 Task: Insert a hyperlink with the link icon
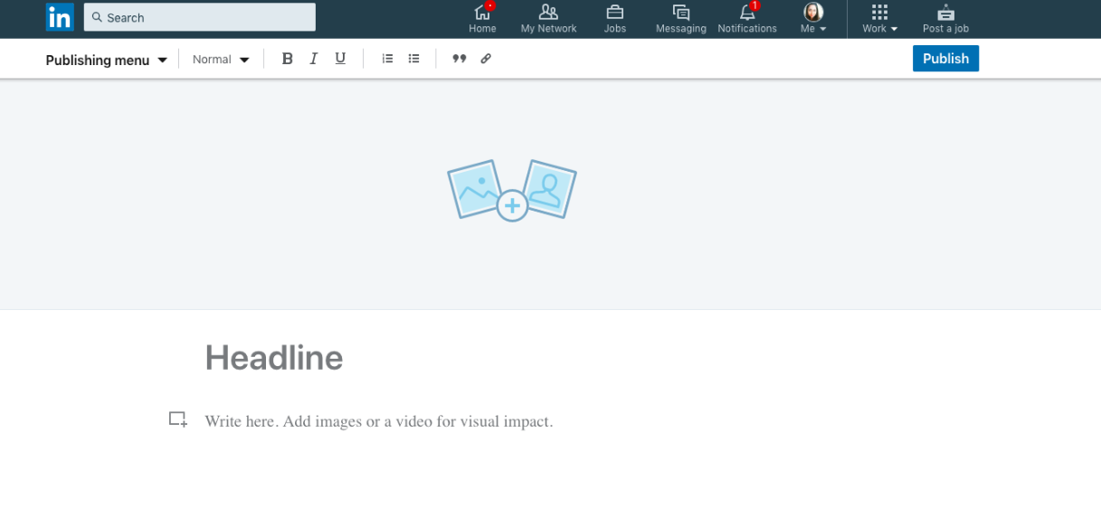click(486, 59)
